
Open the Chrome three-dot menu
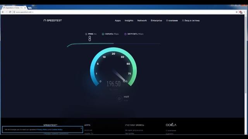245,12
